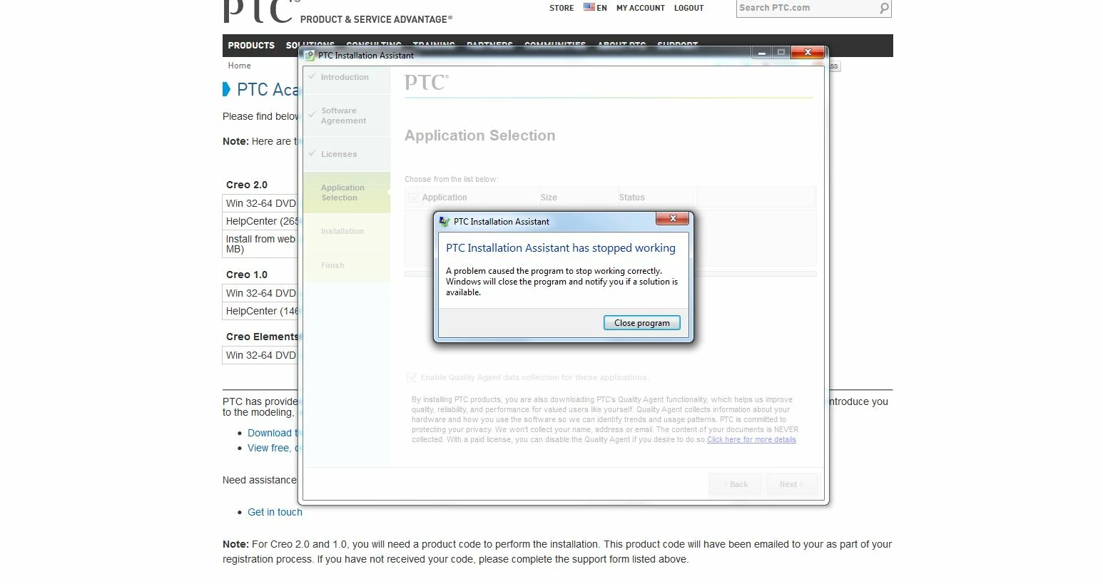This screenshot has width=1103, height=584.
Task: Click Home breadcrumb on the webpage
Action: click(x=239, y=66)
